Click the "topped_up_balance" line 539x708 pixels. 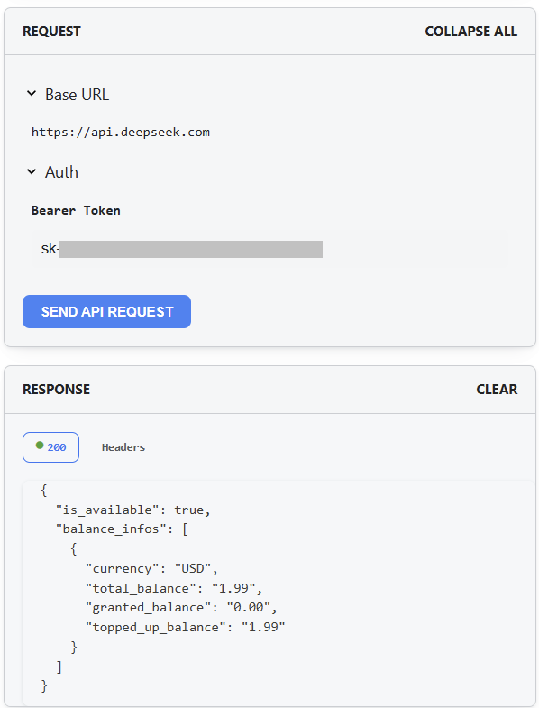[185, 627]
